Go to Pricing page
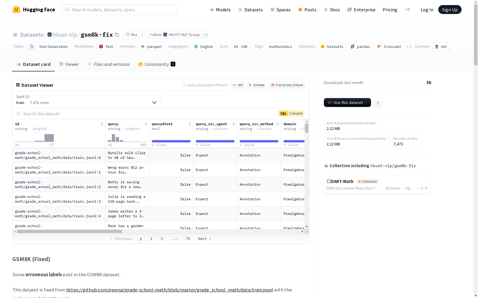478x298 pixels. [390, 10]
